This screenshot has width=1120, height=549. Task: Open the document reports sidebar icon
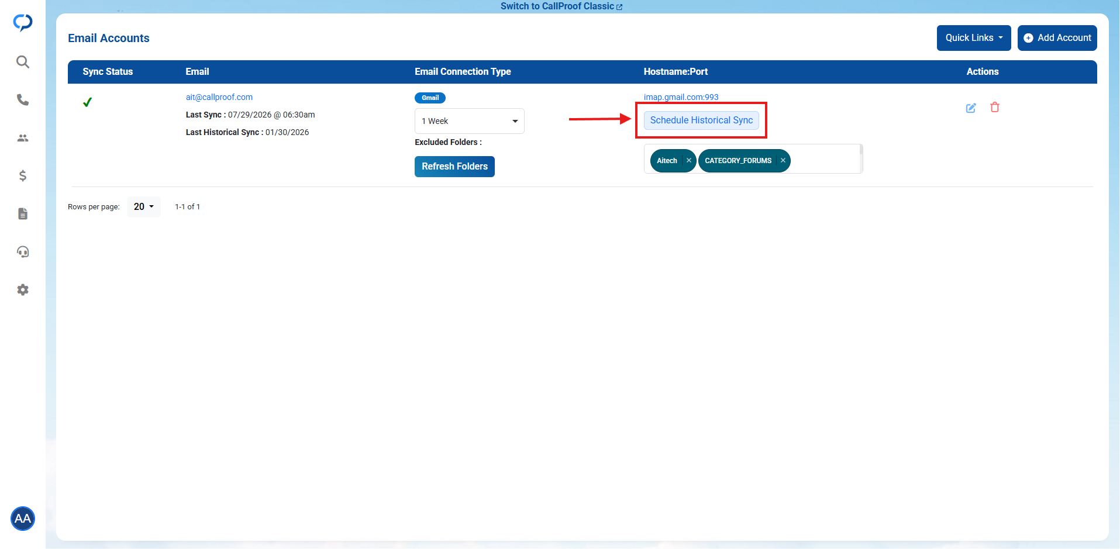23,213
